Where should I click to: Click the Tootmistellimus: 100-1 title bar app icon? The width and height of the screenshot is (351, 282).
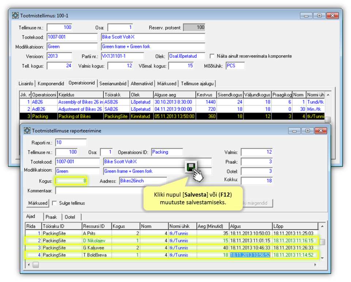click(15, 16)
